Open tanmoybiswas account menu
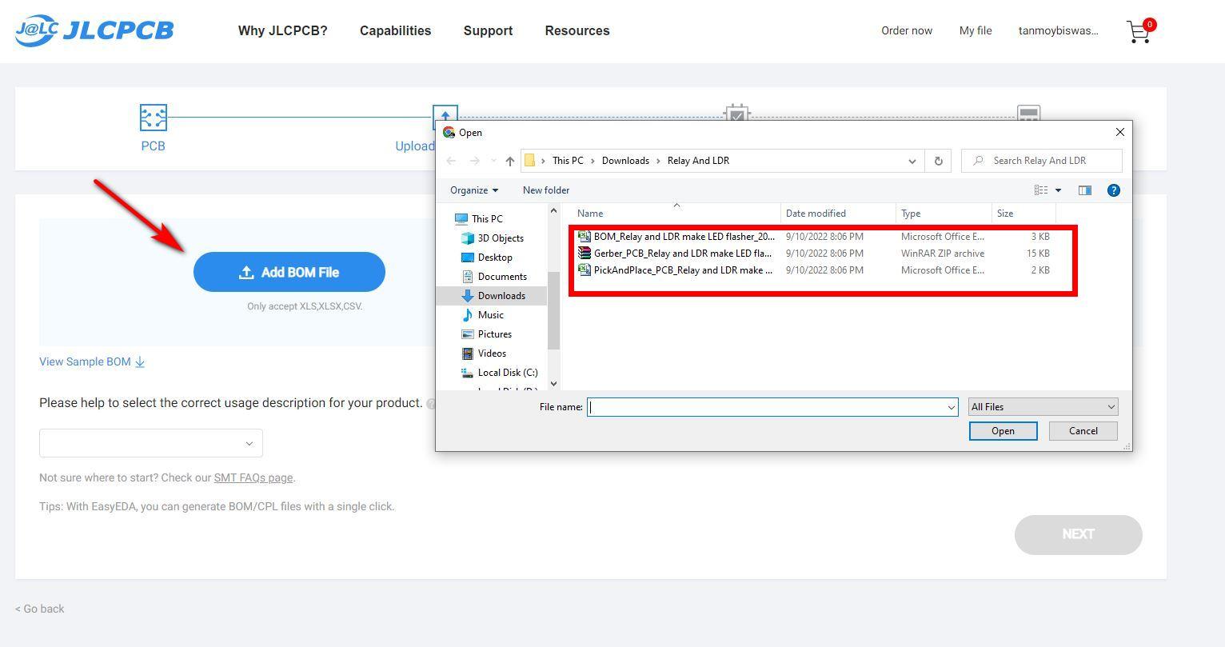This screenshot has width=1225, height=647. tap(1059, 30)
